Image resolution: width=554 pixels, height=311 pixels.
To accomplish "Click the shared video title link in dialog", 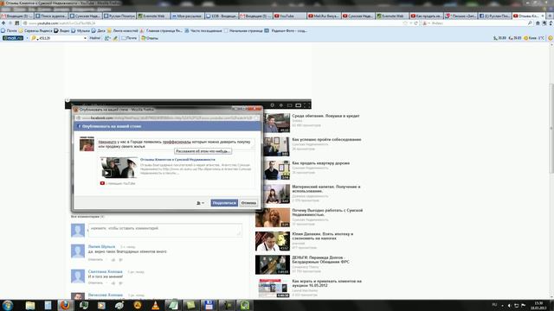I will pyautogui.click(x=177, y=159).
